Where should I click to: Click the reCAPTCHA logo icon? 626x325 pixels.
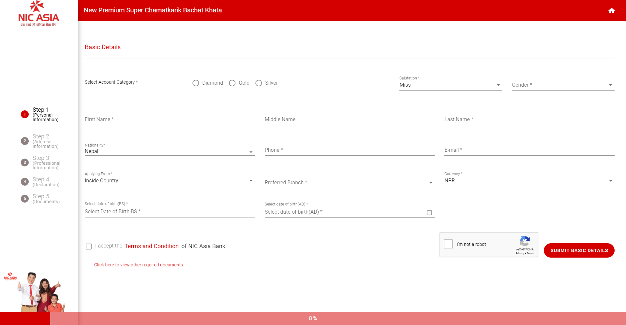point(525,241)
